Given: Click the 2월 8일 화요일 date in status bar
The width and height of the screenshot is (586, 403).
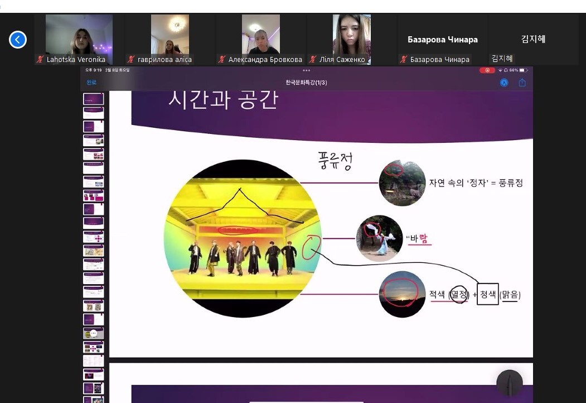Looking at the screenshot, I should click(117, 70).
